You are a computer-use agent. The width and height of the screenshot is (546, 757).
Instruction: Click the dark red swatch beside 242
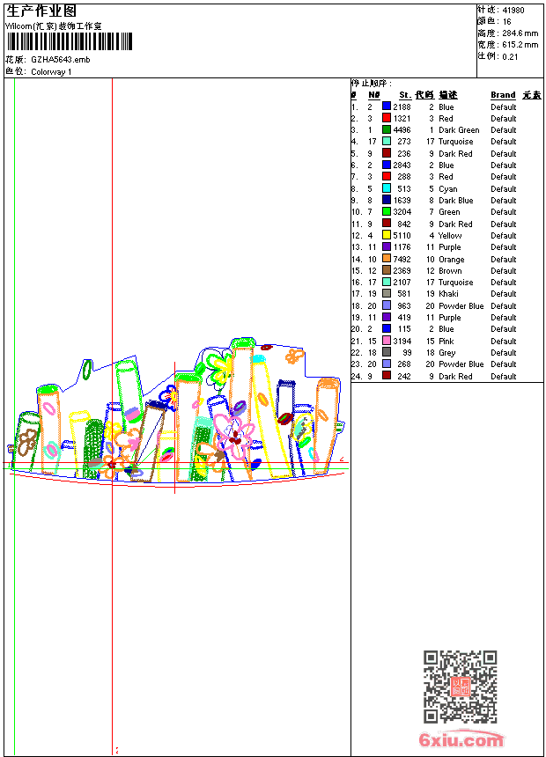(x=387, y=376)
